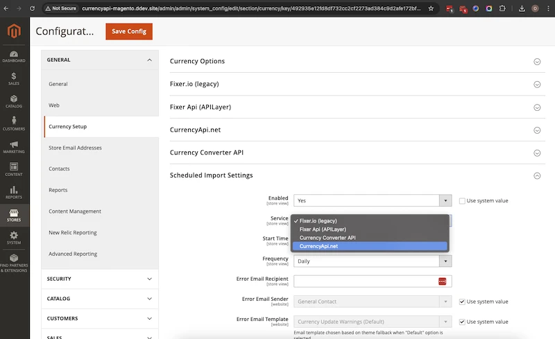The height and width of the screenshot is (339, 555).
Task: Choose Fixer Api (APILayer) service option
Action: (323, 229)
